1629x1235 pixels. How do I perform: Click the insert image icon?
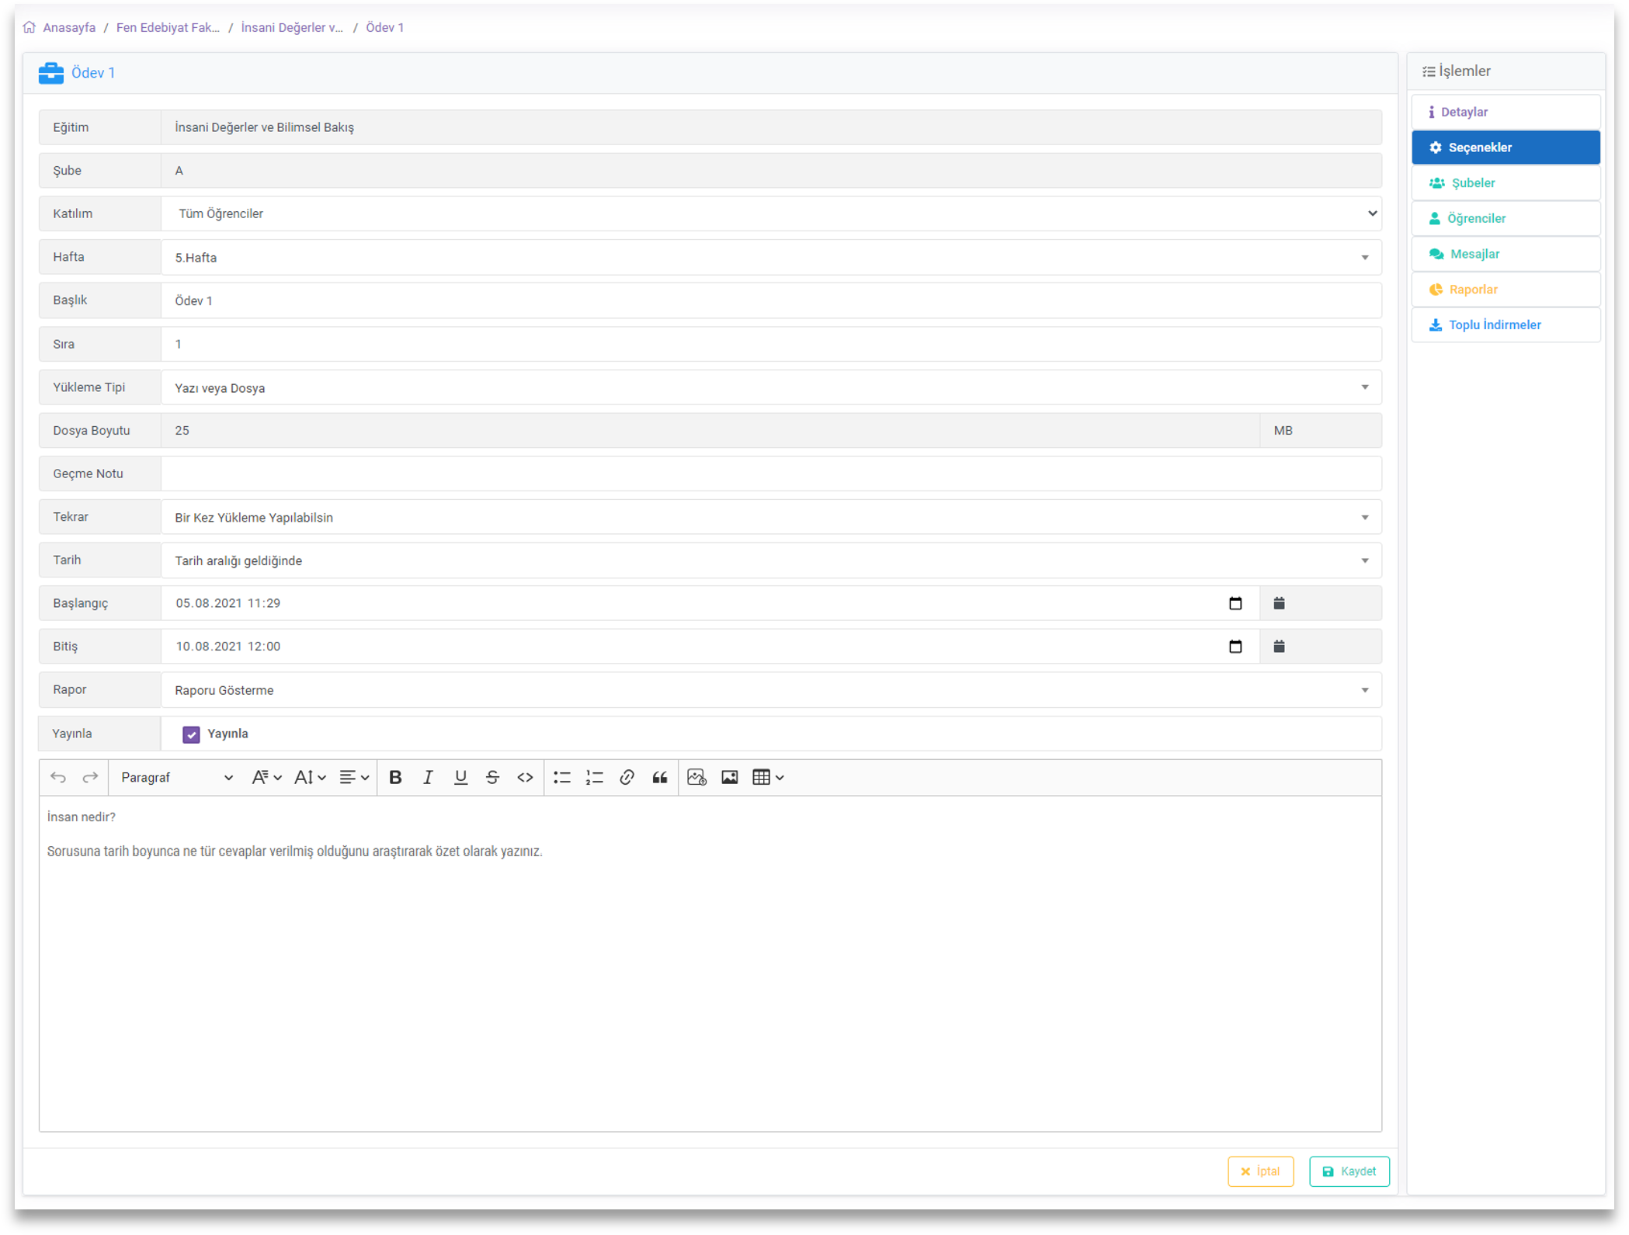coord(729,777)
